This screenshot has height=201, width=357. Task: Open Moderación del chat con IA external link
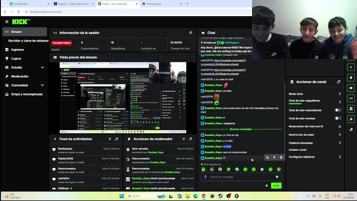(x=340, y=126)
